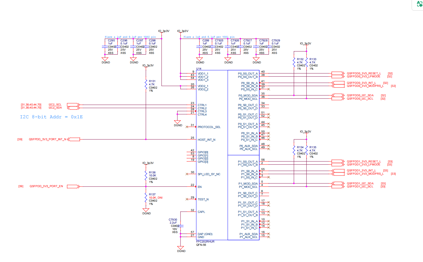The image size is (423, 262).
Task: Select the GPIO[0] pin name
Action: [x=203, y=152]
